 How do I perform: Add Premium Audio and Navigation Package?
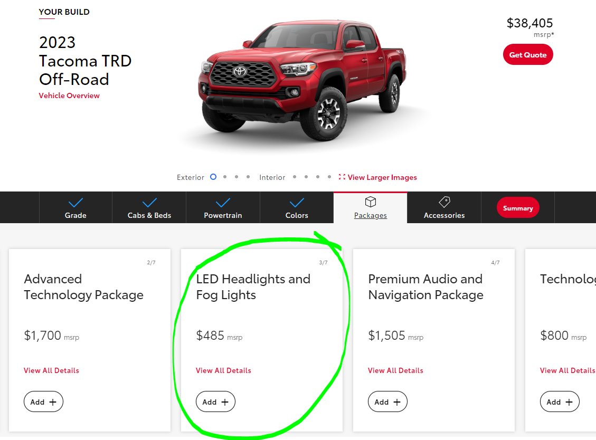tap(387, 401)
